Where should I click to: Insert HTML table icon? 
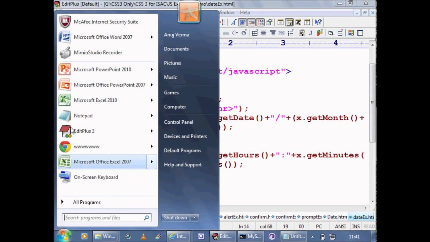pos(255,33)
